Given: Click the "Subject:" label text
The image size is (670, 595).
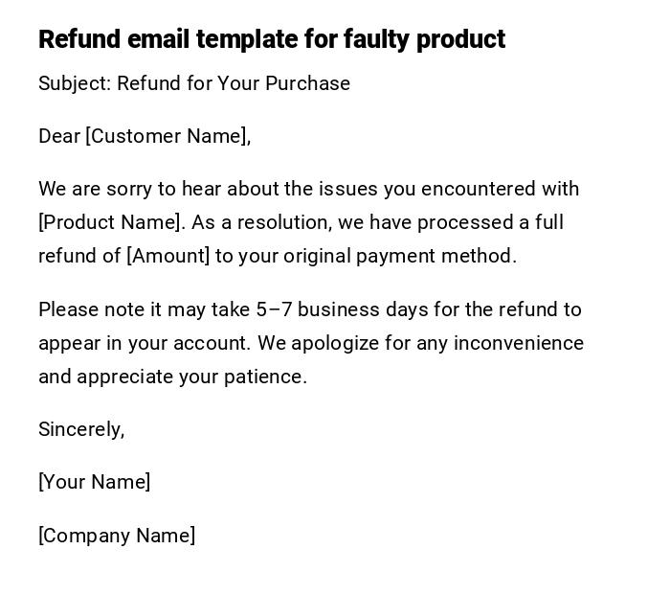Looking at the screenshot, I should [x=75, y=83].
